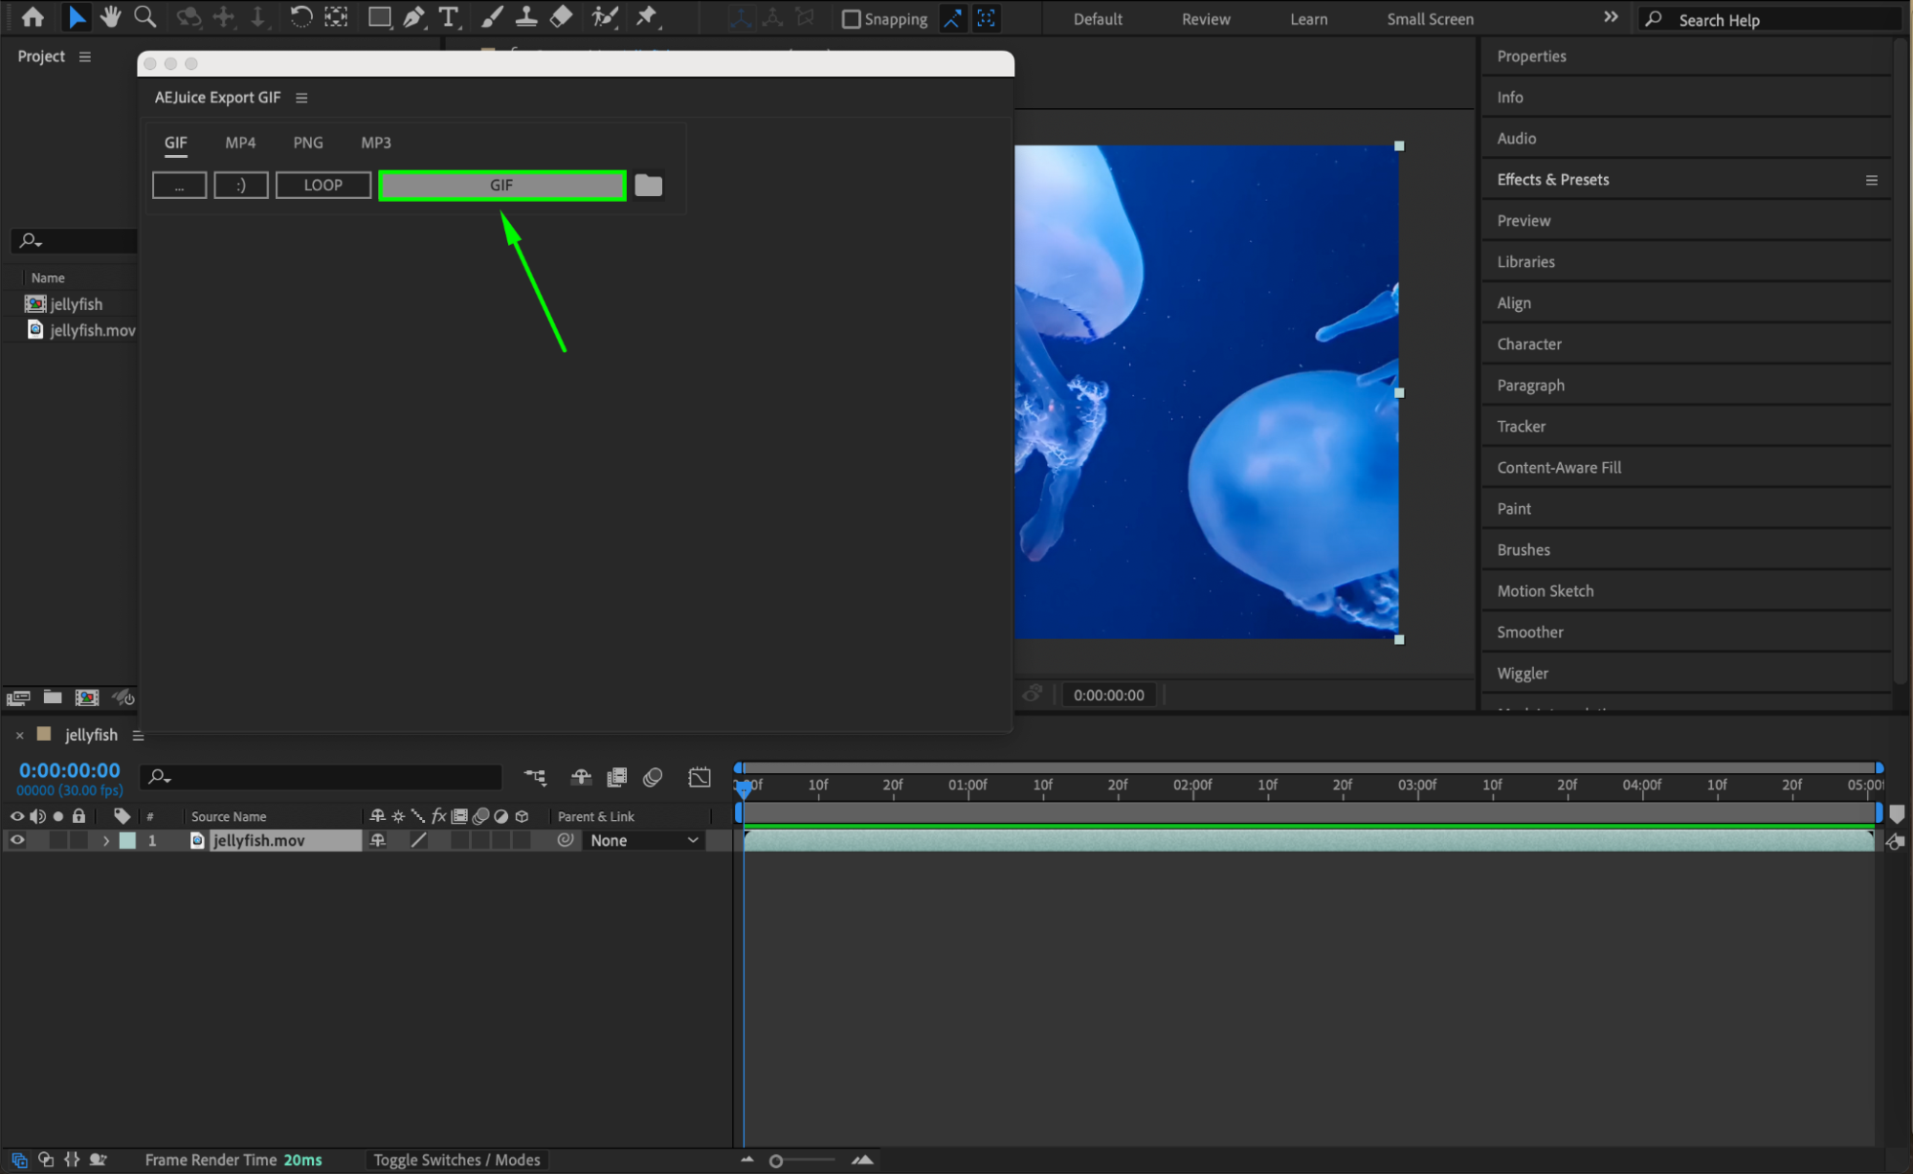Screen dimensions: 1913x1174
Task: Hide the jellyfish.mov layer with eye icon
Action: tap(17, 840)
